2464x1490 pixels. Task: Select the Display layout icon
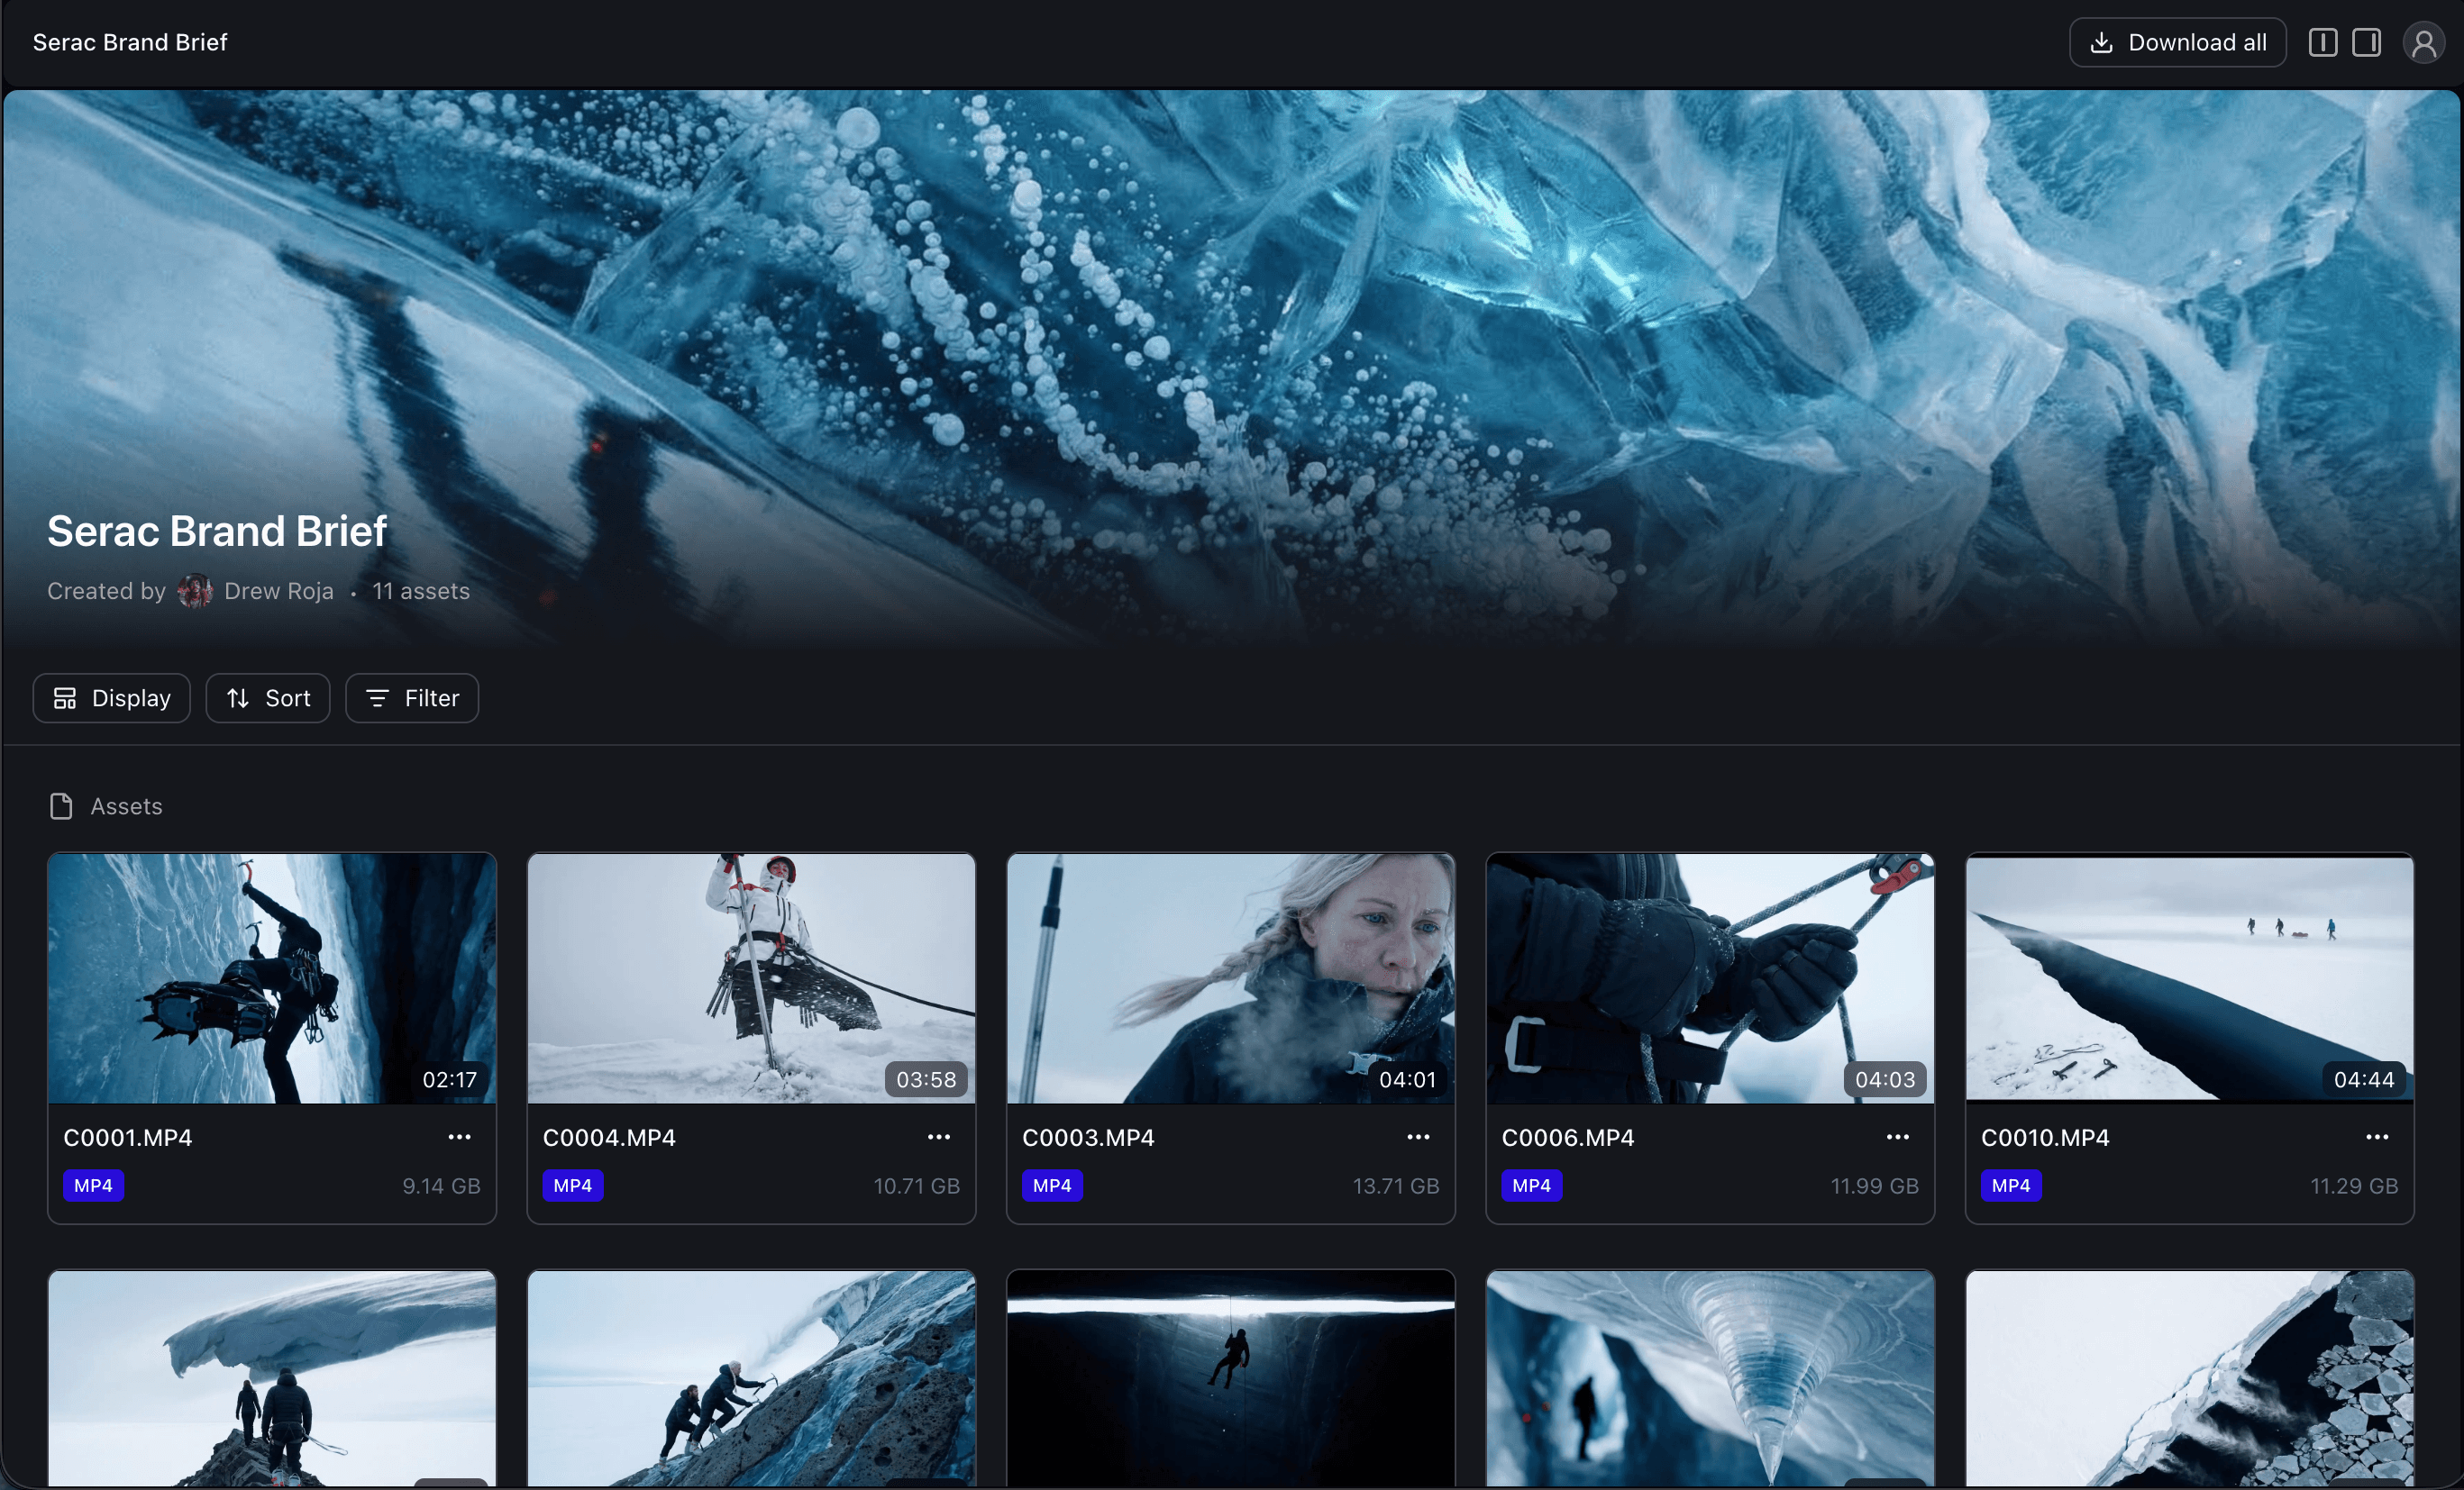tap(65, 697)
